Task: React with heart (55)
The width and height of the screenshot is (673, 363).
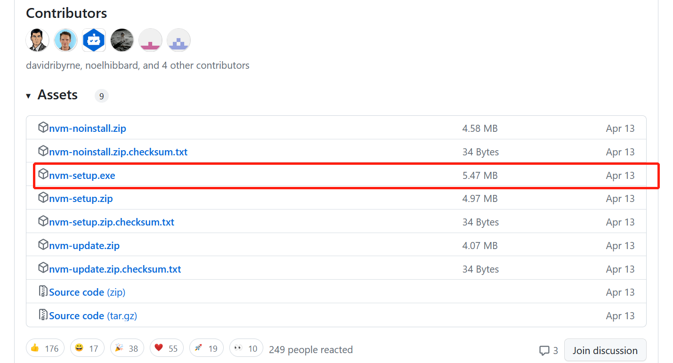Action: (x=167, y=348)
